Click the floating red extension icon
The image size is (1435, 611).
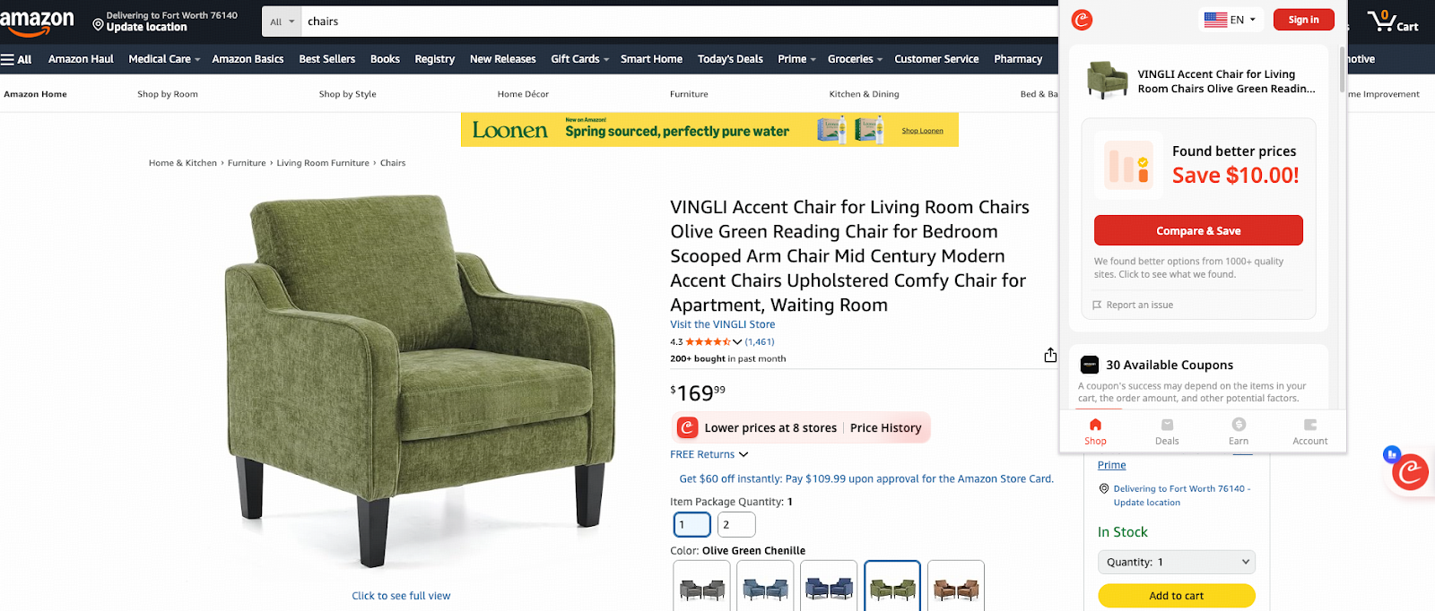point(1410,471)
